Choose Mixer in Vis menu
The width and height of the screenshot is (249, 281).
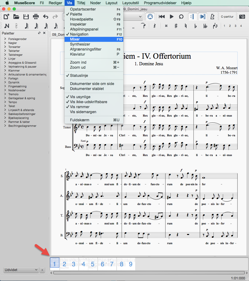coord(94,39)
